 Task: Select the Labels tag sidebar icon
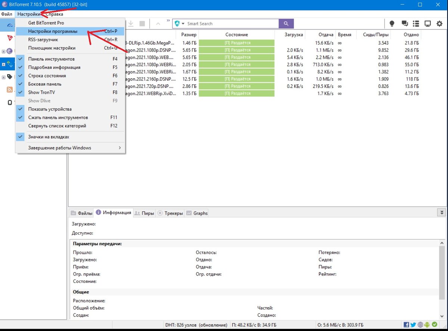click(10, 77)
